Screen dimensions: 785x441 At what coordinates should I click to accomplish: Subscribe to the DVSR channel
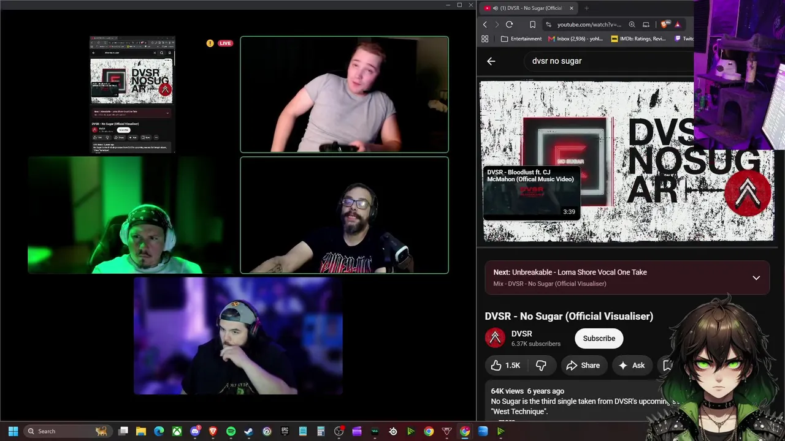pos(599,338)
